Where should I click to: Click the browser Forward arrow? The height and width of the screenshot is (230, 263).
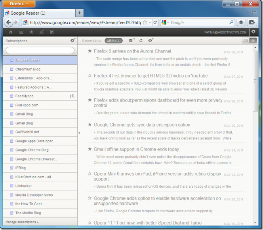16,22
